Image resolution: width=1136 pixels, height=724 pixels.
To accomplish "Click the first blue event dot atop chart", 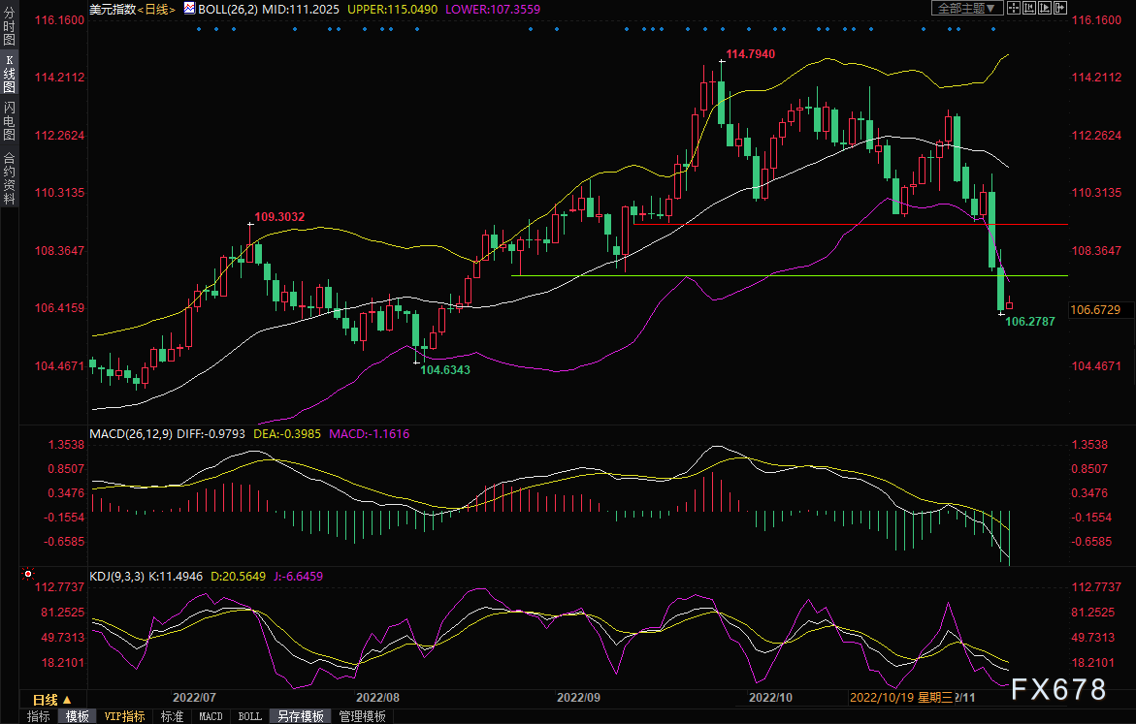I will pos(197,28).
